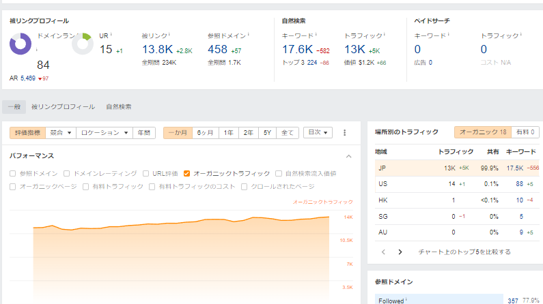
Task: Enable the 有料トラフィック checkbox
Action: (85, 187)
